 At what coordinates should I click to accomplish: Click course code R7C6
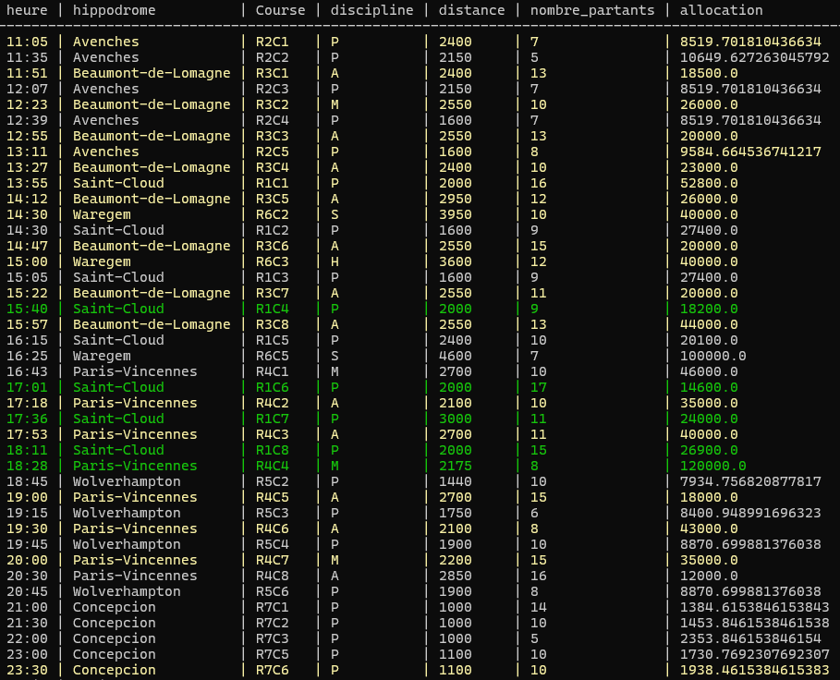[x=272, y=670]
